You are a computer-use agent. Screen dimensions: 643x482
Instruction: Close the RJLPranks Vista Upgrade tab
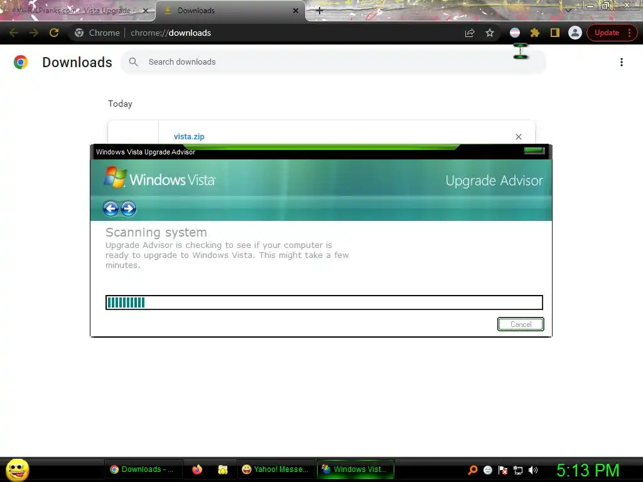click(145, 11)
